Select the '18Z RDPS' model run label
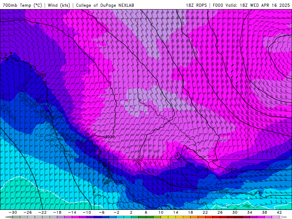Screen dimensions: 292x219 [196, 5]
